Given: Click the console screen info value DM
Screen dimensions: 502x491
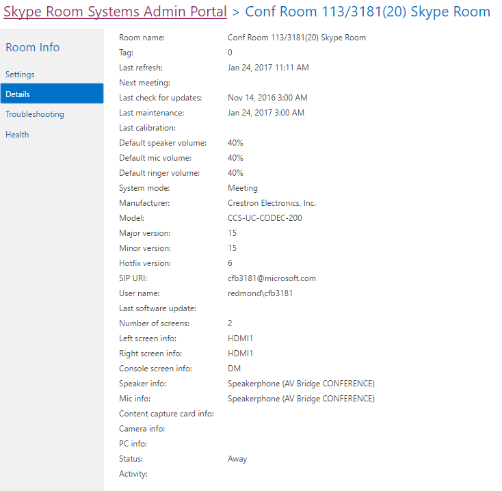Looking at the screenshot, I should [234, 369].
